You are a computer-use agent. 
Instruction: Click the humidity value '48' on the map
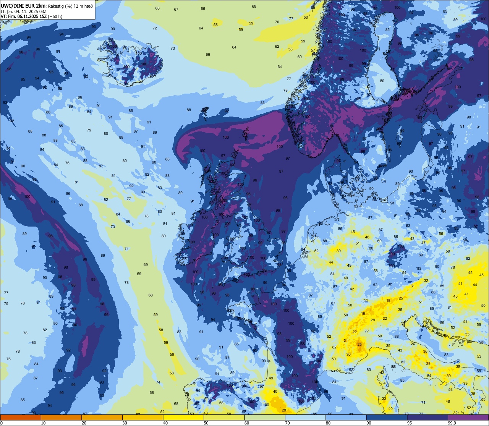tap(448, 401)
